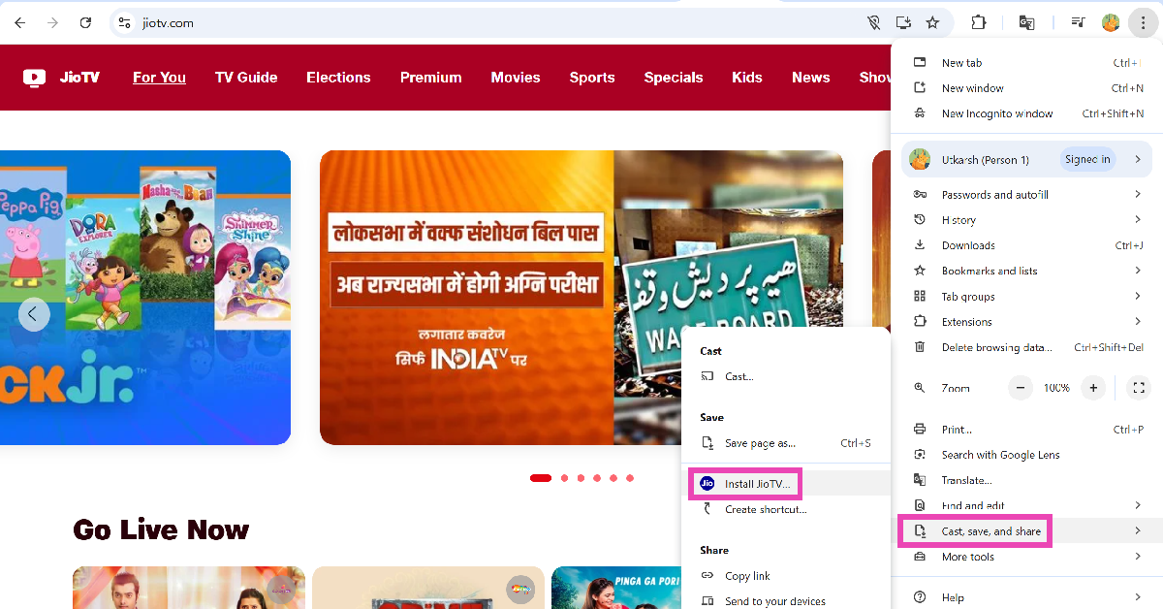The height and width of the screenshot is (609, 1163).
Task: Select Install JioTV... option
Action: point(785,483)
